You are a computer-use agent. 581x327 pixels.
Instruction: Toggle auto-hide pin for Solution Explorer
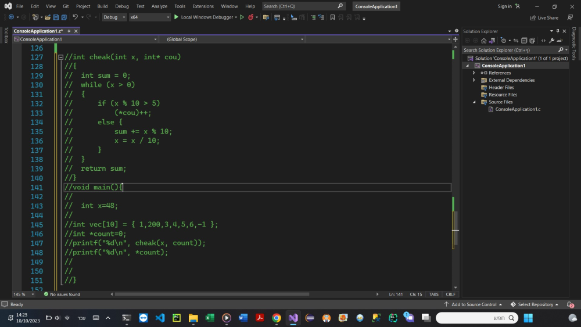pos(558,31)
